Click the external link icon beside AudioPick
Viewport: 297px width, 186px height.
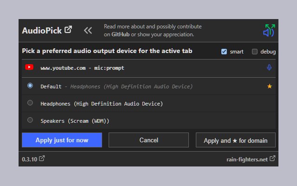tap(68, 30)
